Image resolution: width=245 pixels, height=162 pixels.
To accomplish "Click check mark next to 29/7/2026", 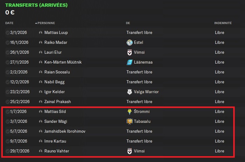I will (x=7, y=151).
